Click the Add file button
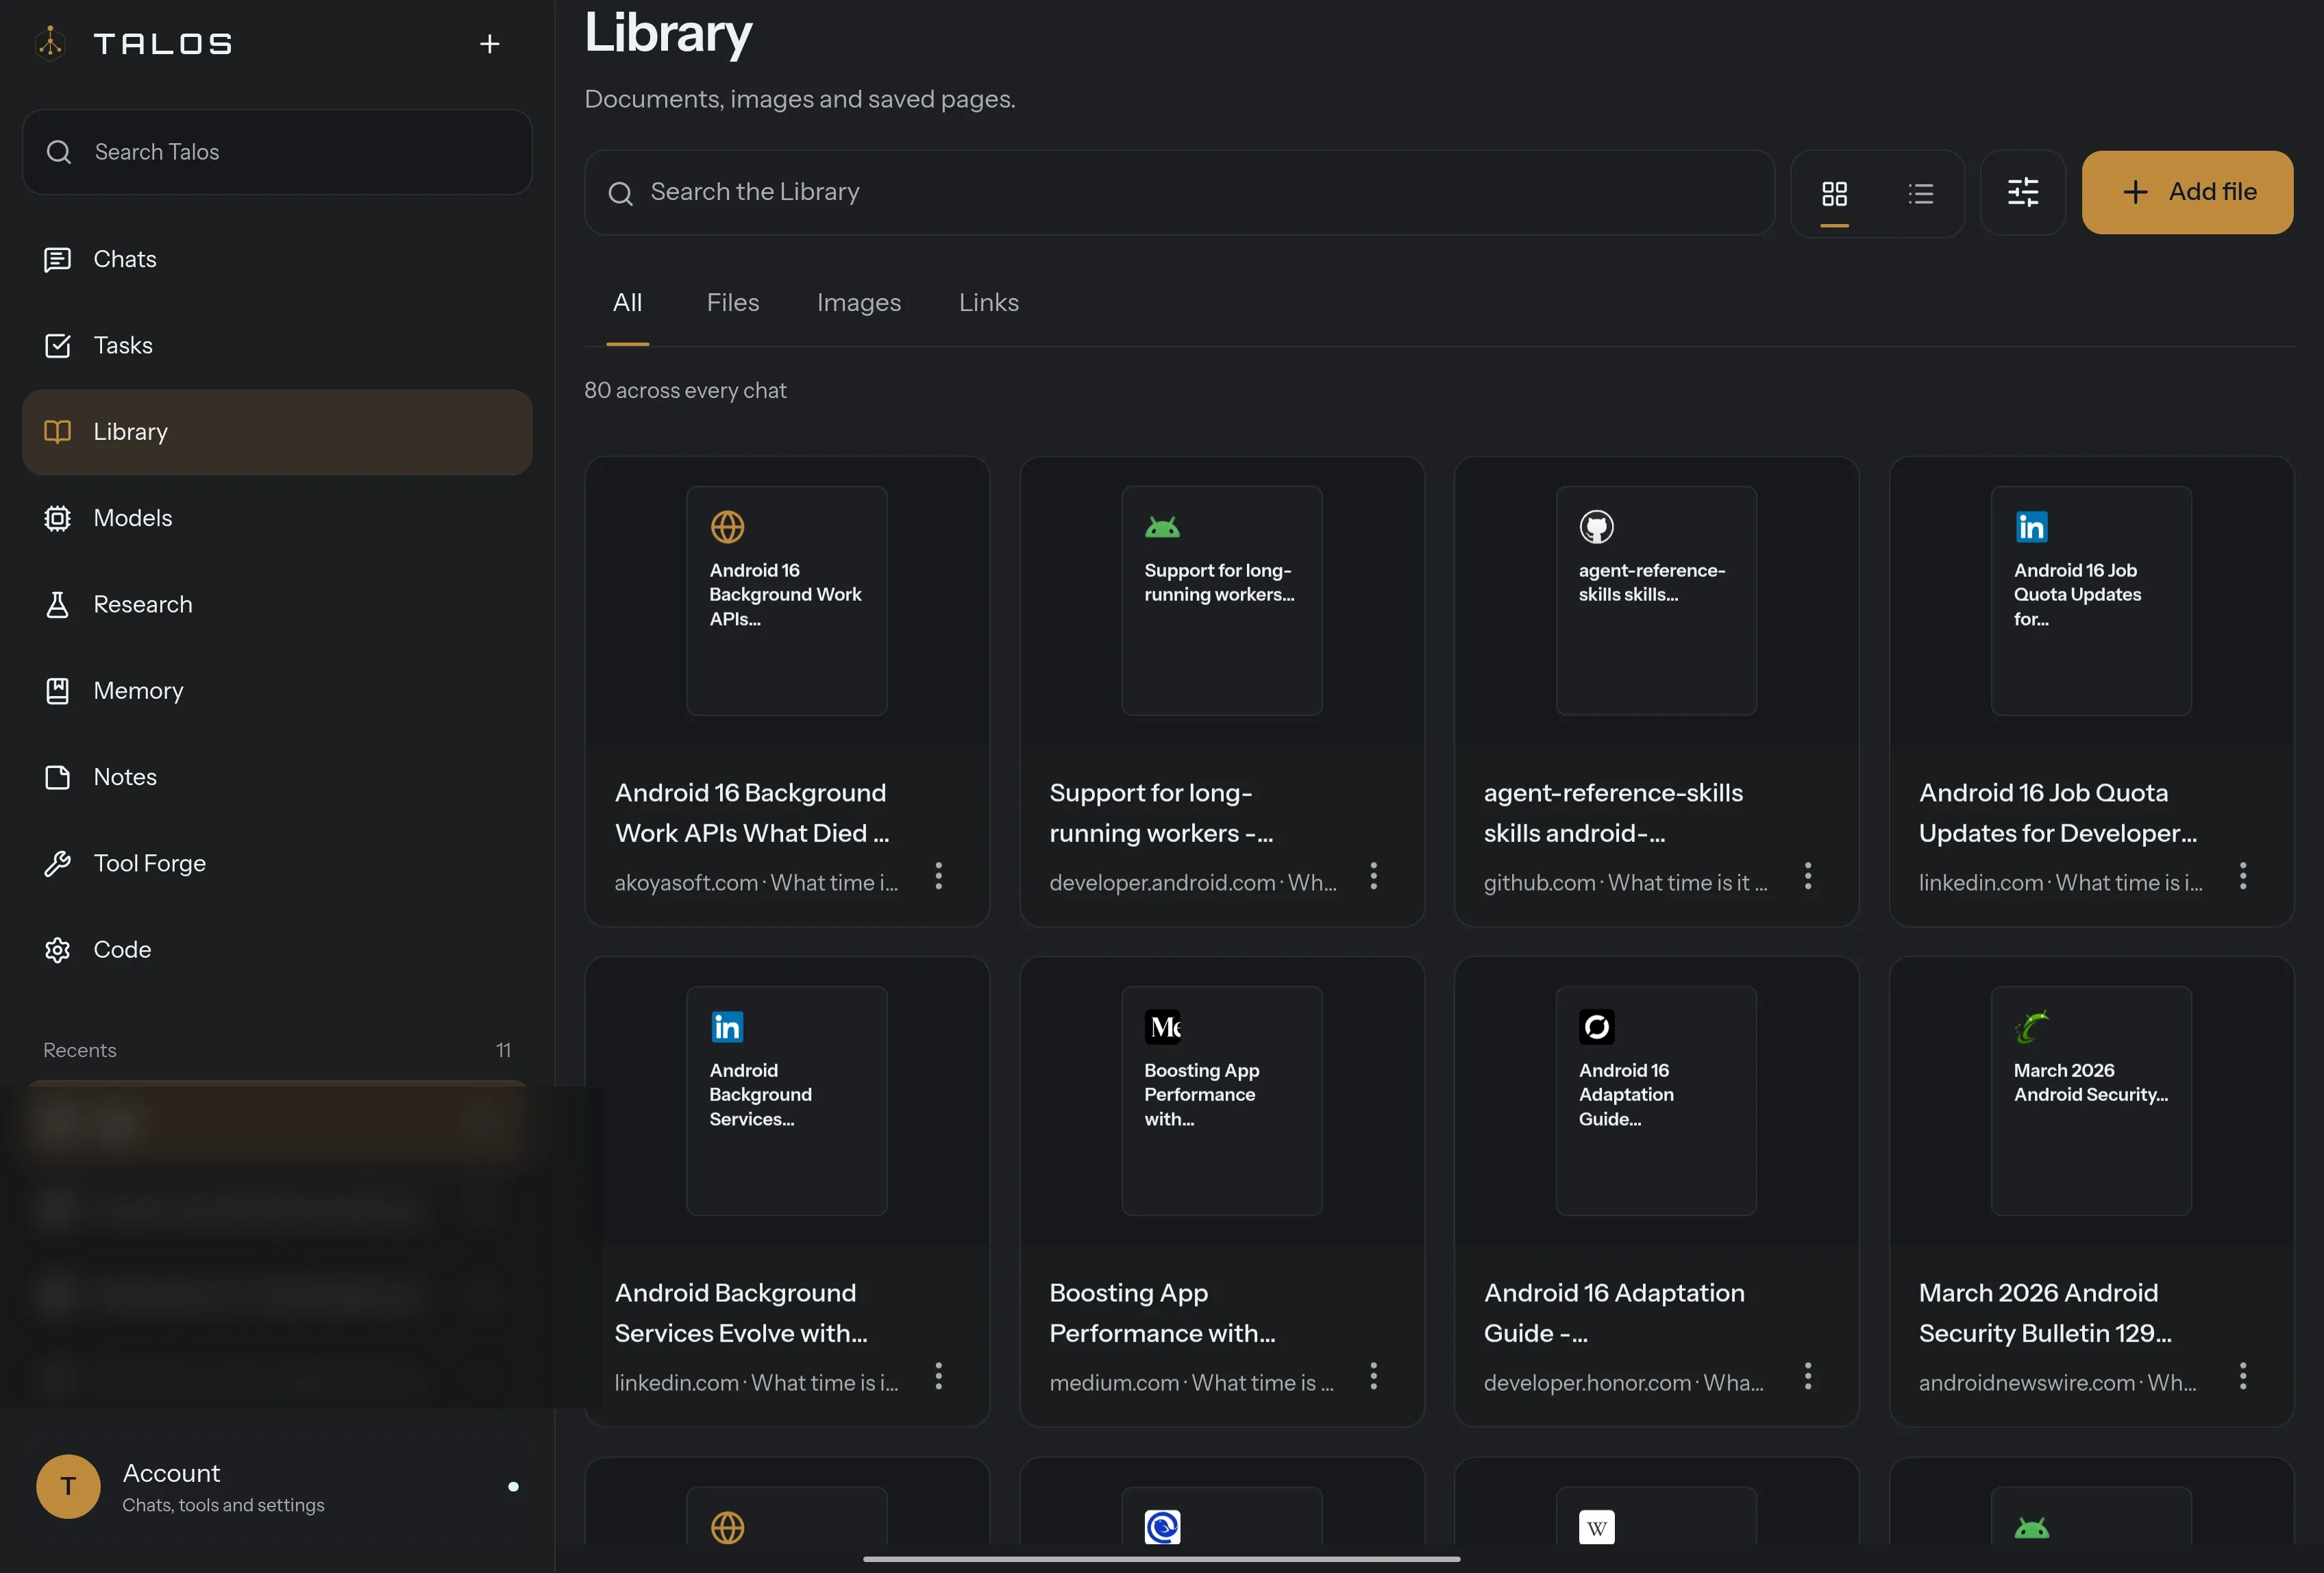The width and height of the screenshot is (2324, 1573). [2187, 192]
